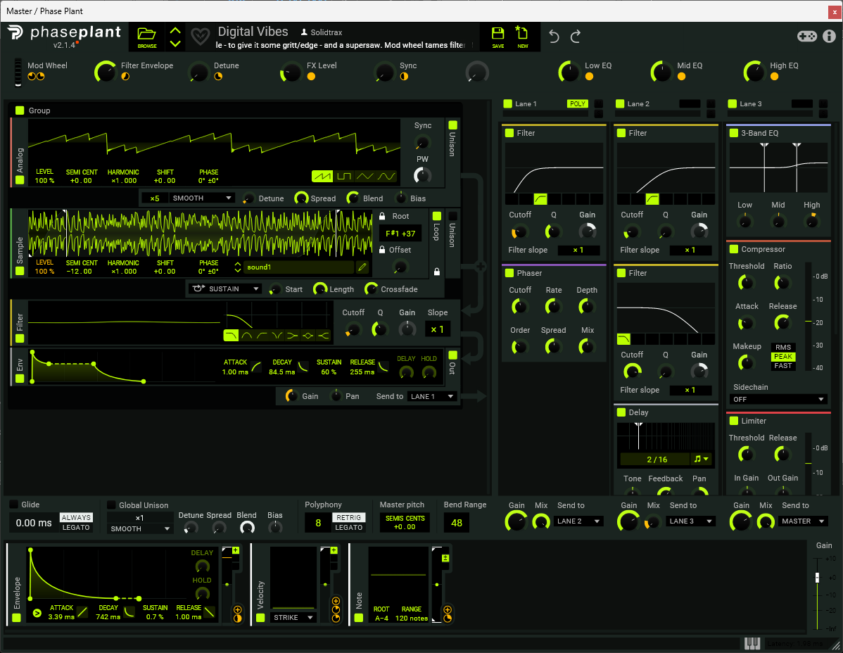Toggle the Group generator on or off
843x653 pixels.
click(x=20, y=110)
